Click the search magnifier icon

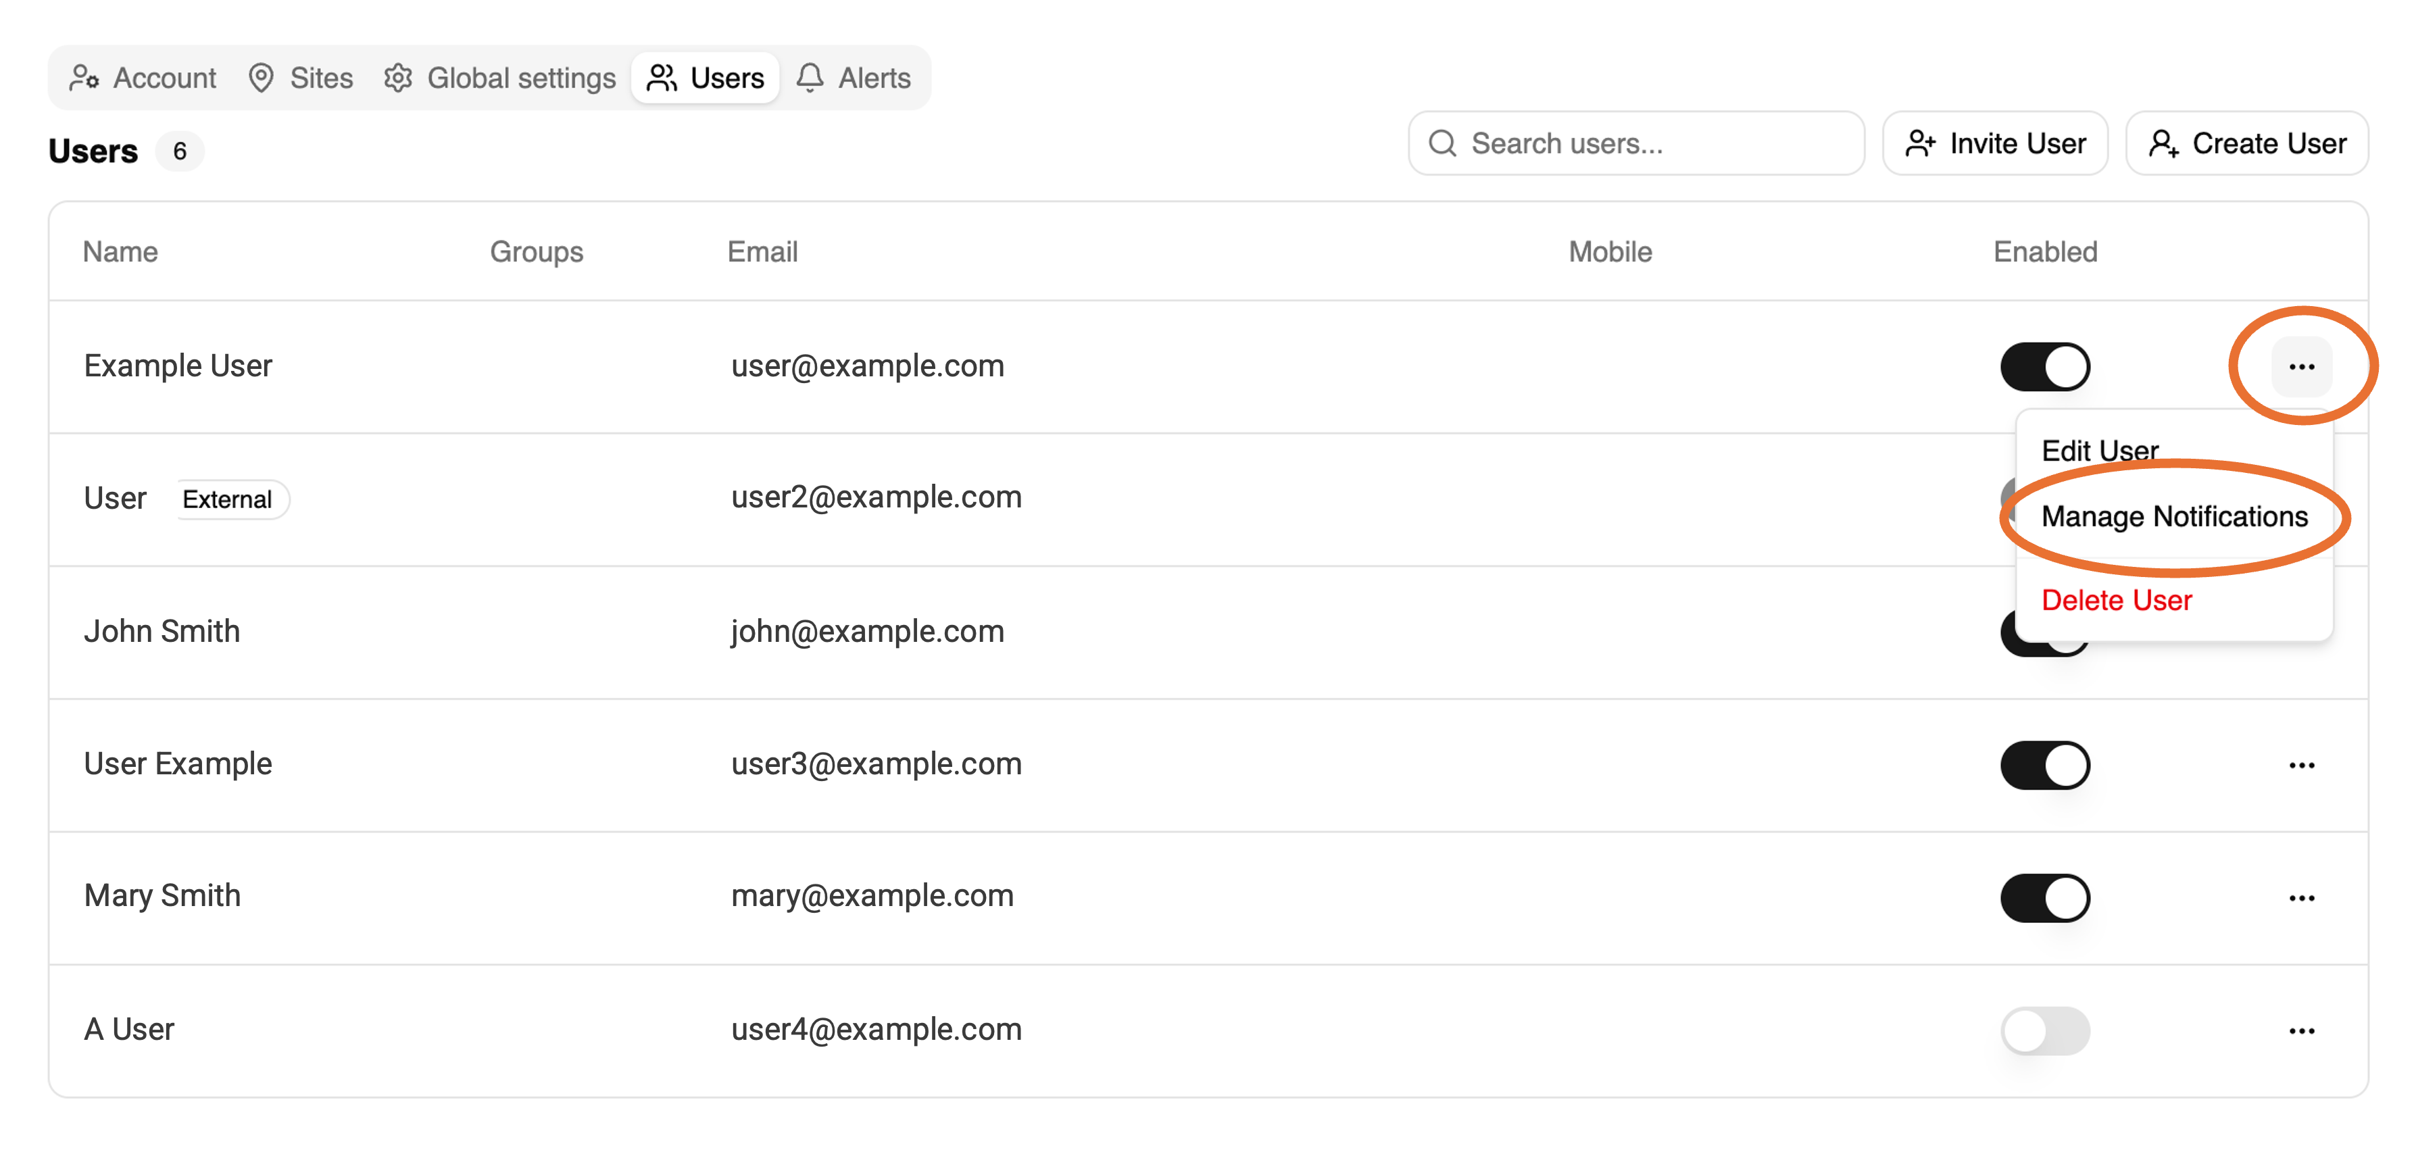click(x=1442, y=143)
